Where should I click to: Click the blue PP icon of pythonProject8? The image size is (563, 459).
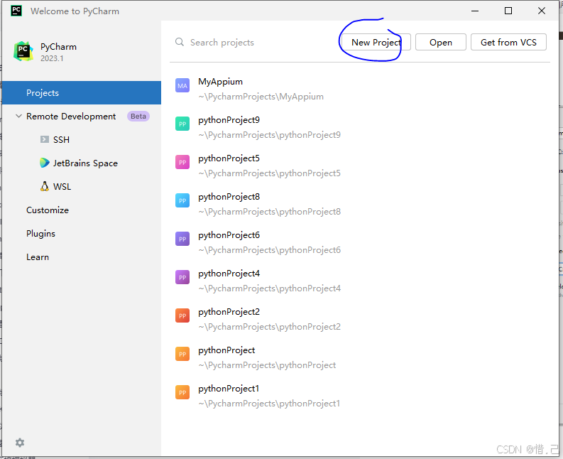click(182, 200)
